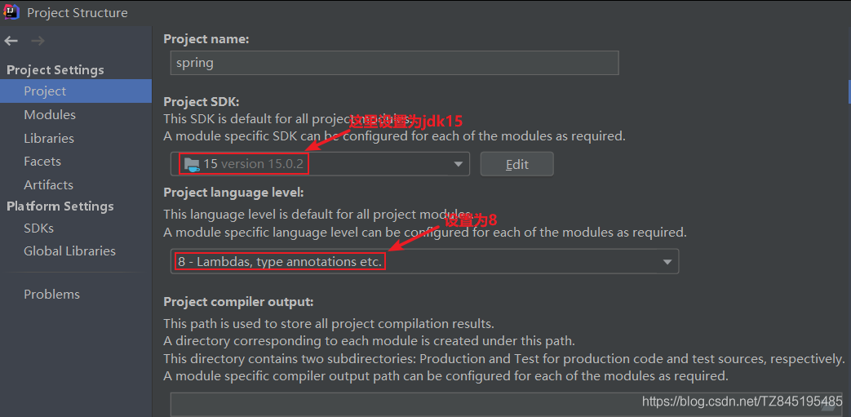Viewport: 851px width, 417px height.
Task: Open the Project SDK dropdown arrow
Action: 458,164
